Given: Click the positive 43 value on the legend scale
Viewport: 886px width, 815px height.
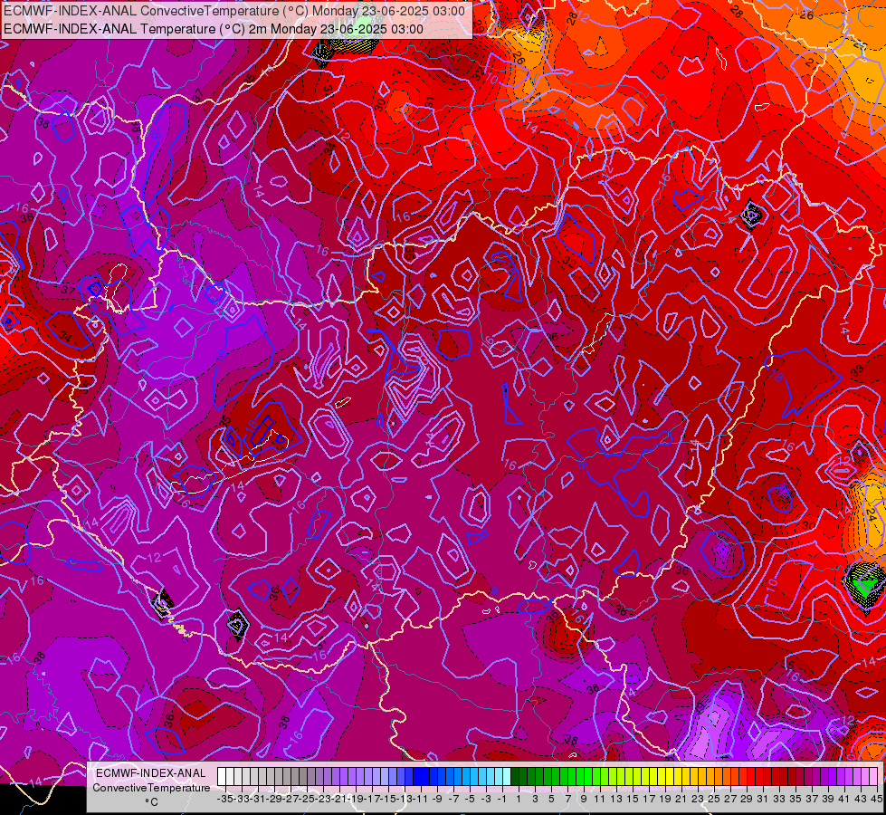Looking at the screenshot, I should click(861, 799).
